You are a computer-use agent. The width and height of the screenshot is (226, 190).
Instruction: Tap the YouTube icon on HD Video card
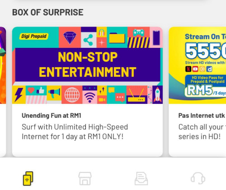tap(195, 69)
